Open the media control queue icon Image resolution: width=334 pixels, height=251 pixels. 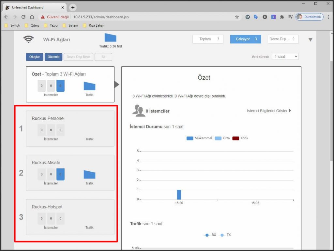pyautogui.click(x=291, y=17)
